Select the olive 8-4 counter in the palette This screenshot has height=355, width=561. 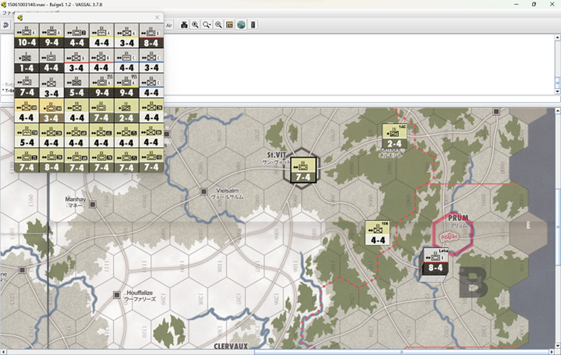[x=52, y=161]
